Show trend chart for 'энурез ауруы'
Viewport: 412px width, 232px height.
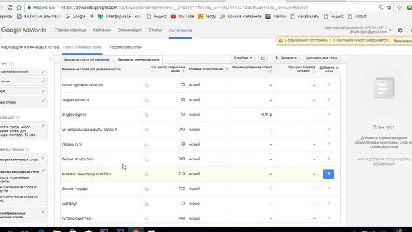coord(147,115)
